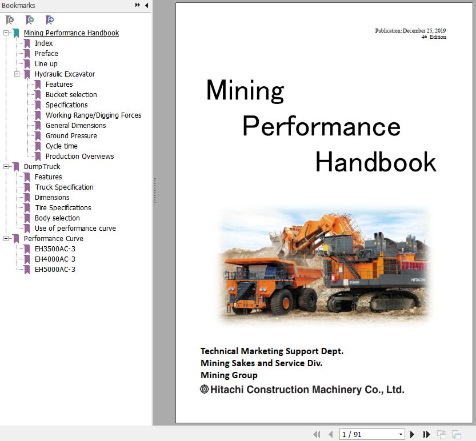The width and height of the screenshot is (476, 441).
Task: Open the General Dimensions bookmark
Action: [x=76, y=126]
